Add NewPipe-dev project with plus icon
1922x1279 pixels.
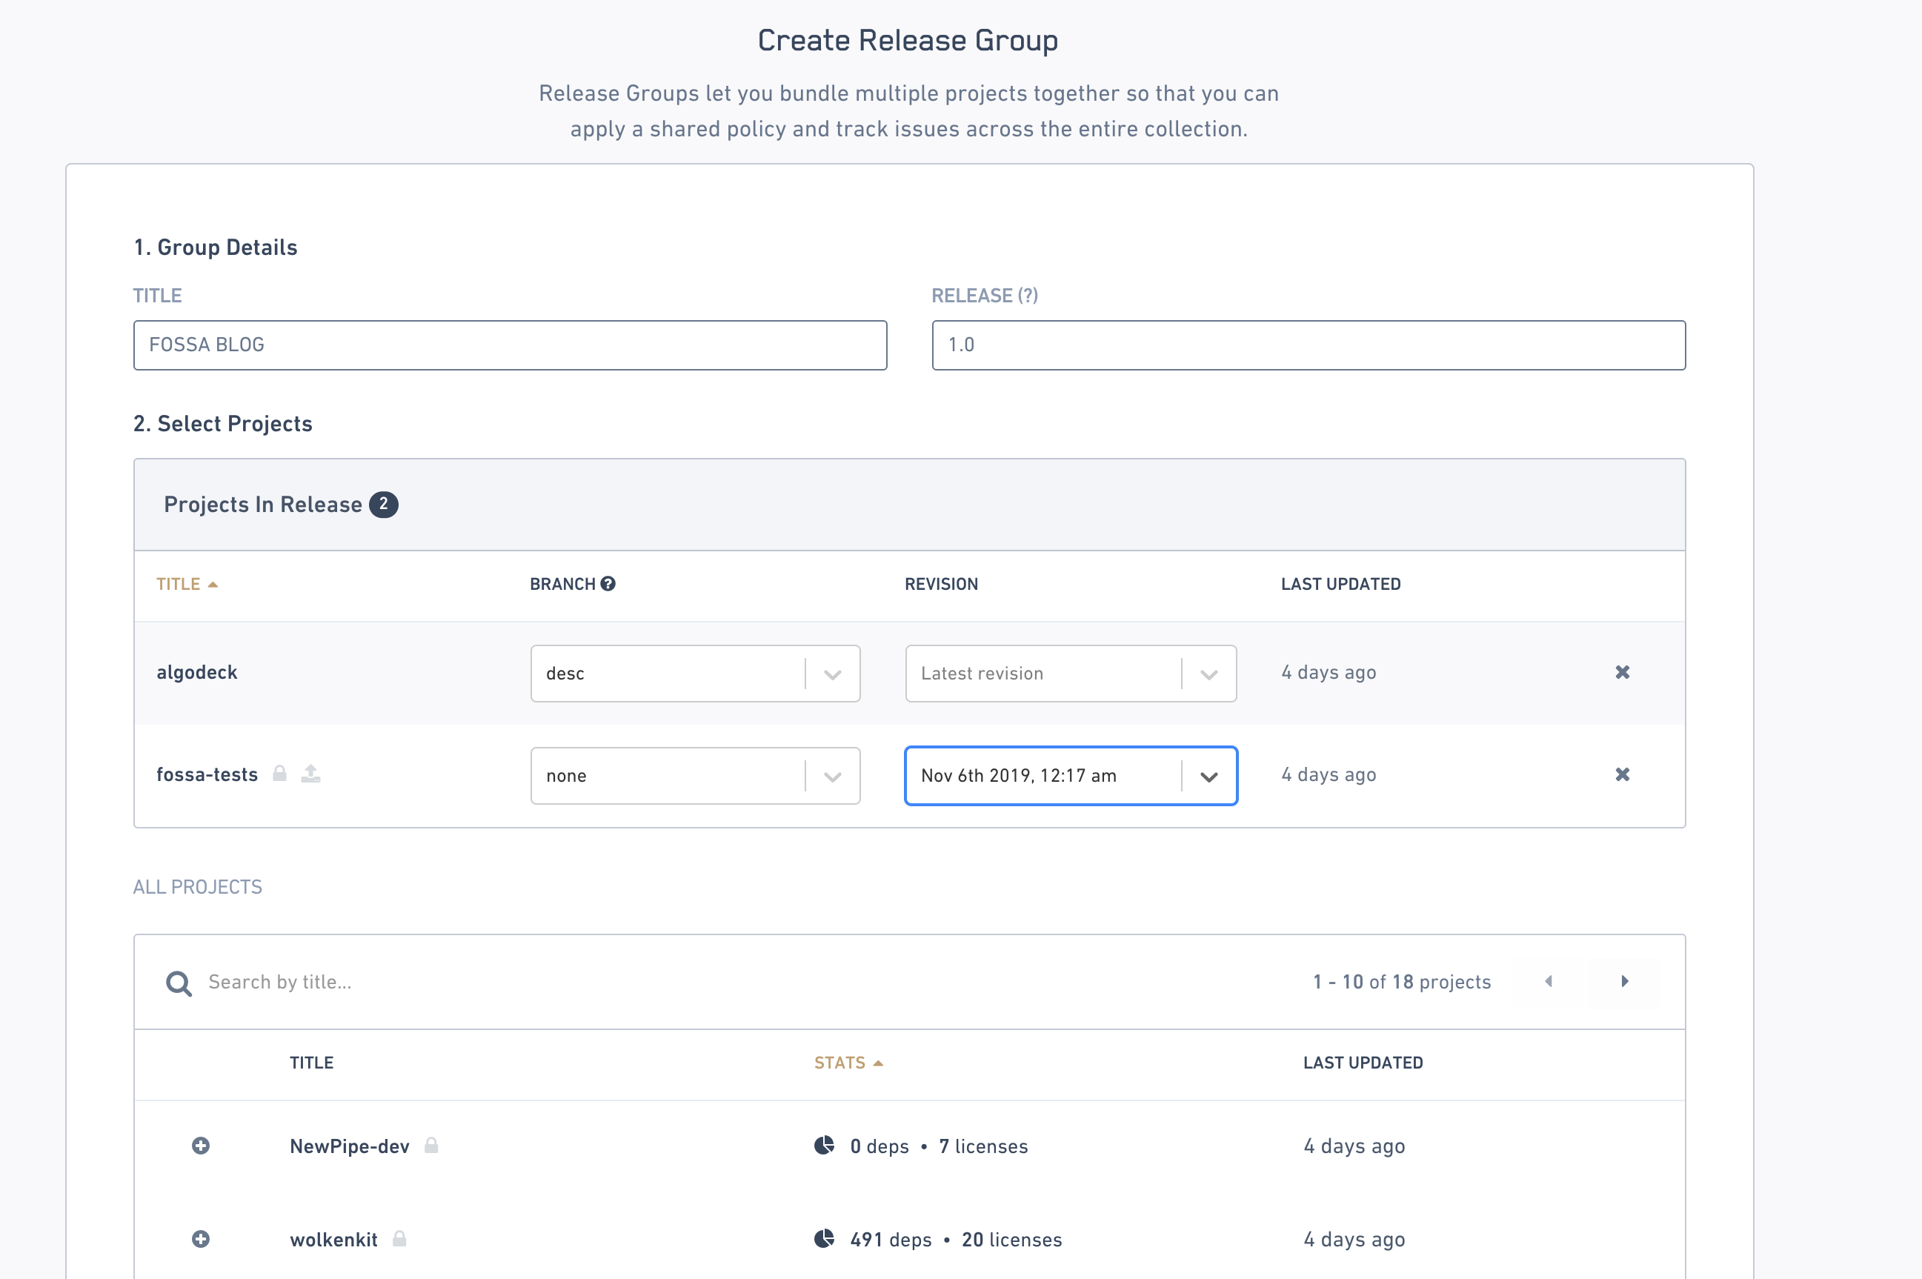[x=201, y=1146]
